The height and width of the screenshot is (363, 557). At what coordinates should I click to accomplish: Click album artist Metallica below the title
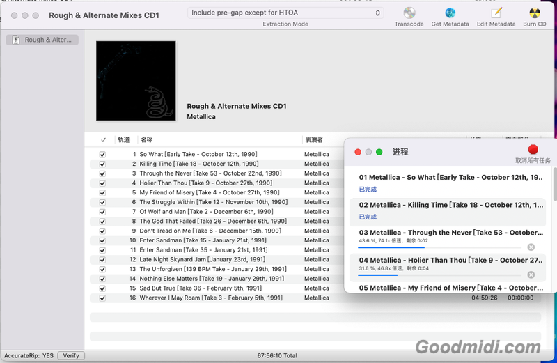tap(201, 117)
